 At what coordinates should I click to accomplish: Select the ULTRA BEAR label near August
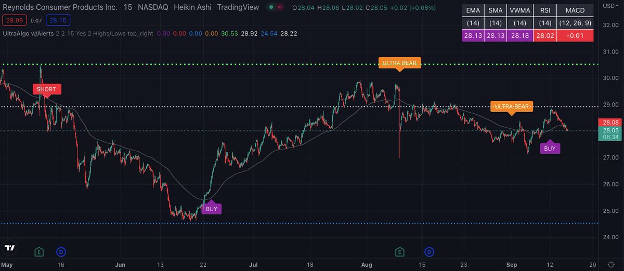pyautogui.click(x=399, y=63)
